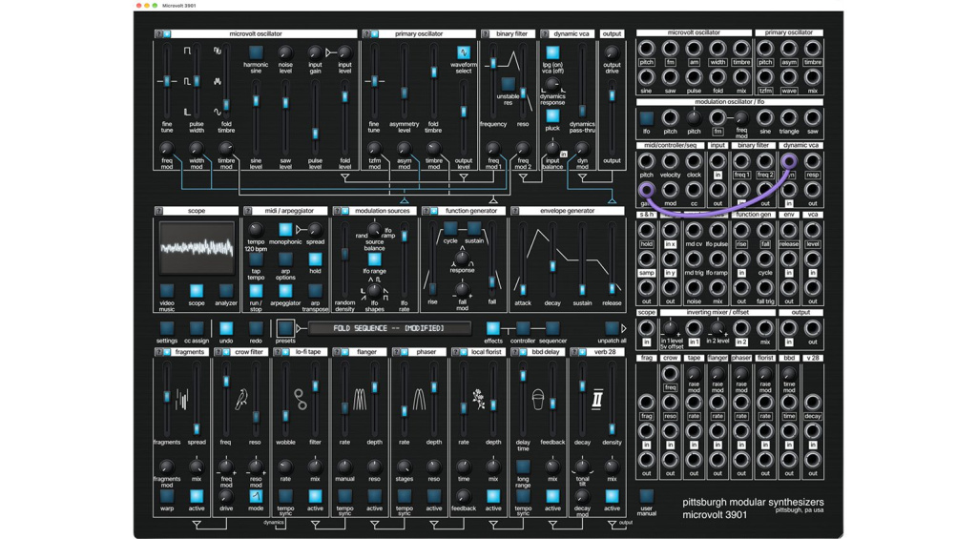Click the flower icon in local florist
This screenshot has width=977, height=539.
click(x=478, y=399)
